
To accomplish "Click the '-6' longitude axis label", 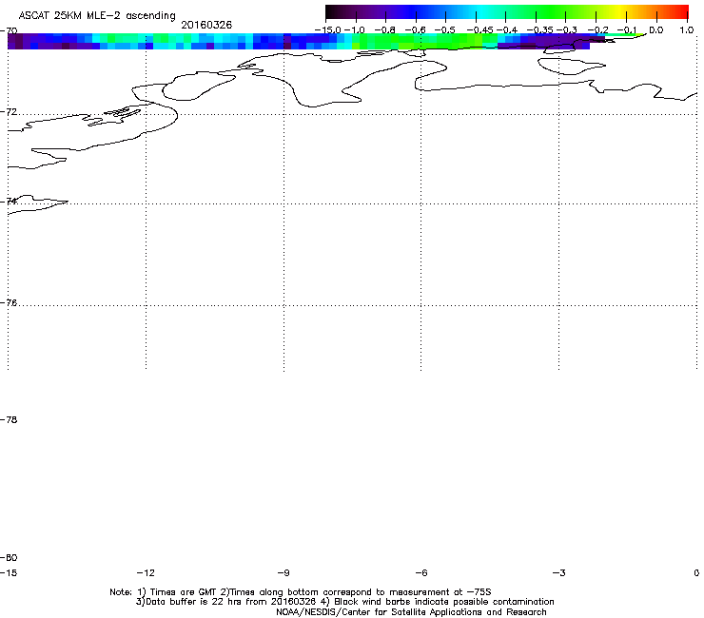I will click(x=421, y=572).
